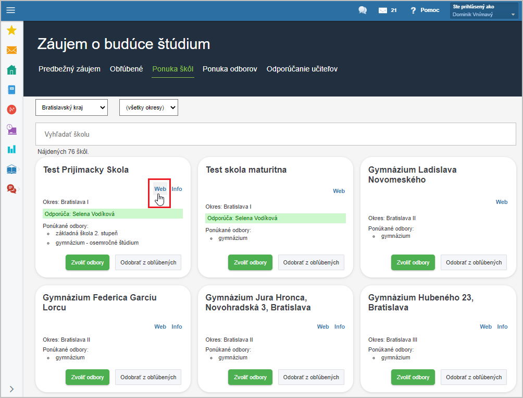Open the blue notebook sidebar icon

click(11, 90)
